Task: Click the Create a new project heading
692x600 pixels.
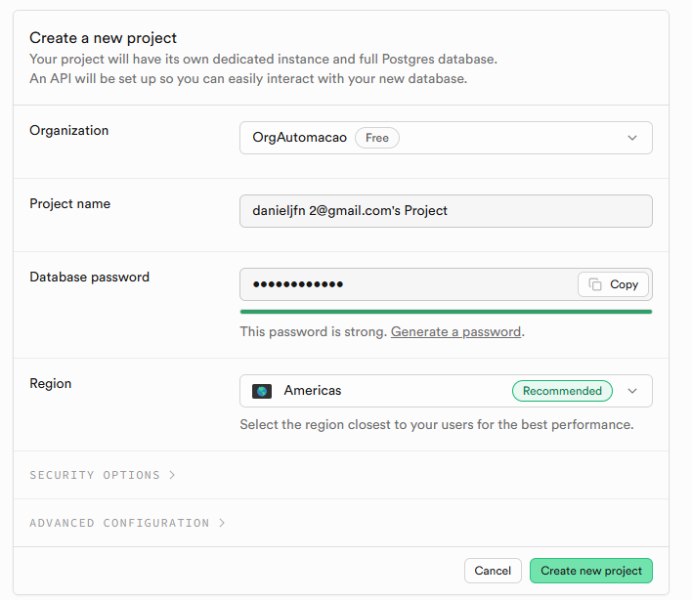Action: [103, 38]
